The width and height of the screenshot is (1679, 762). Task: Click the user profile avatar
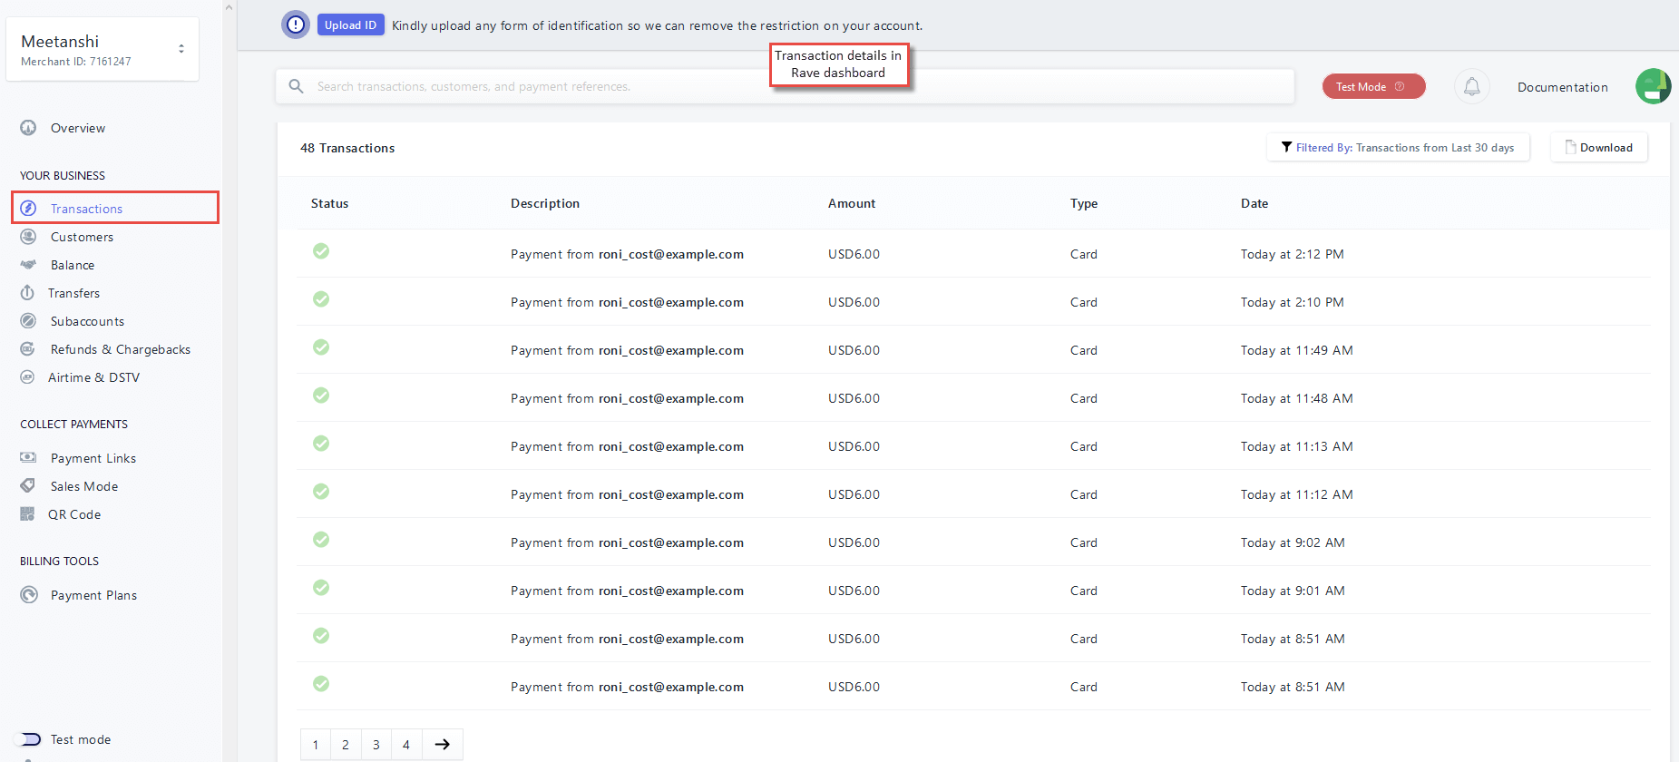[x=1653, y=87]
